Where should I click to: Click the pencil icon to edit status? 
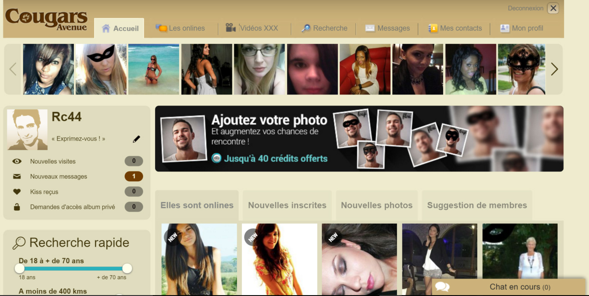136,139
